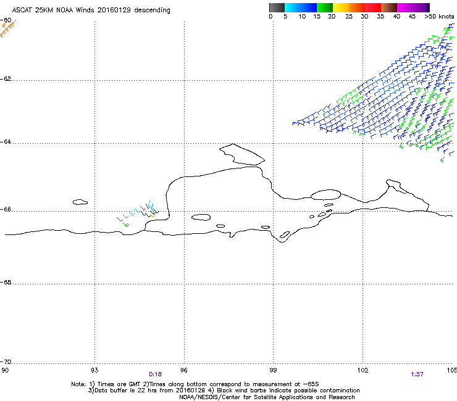The image size is (457, 401).
Task: Click the yellow 20-25 knots legend color
Action: click(341, 7)
